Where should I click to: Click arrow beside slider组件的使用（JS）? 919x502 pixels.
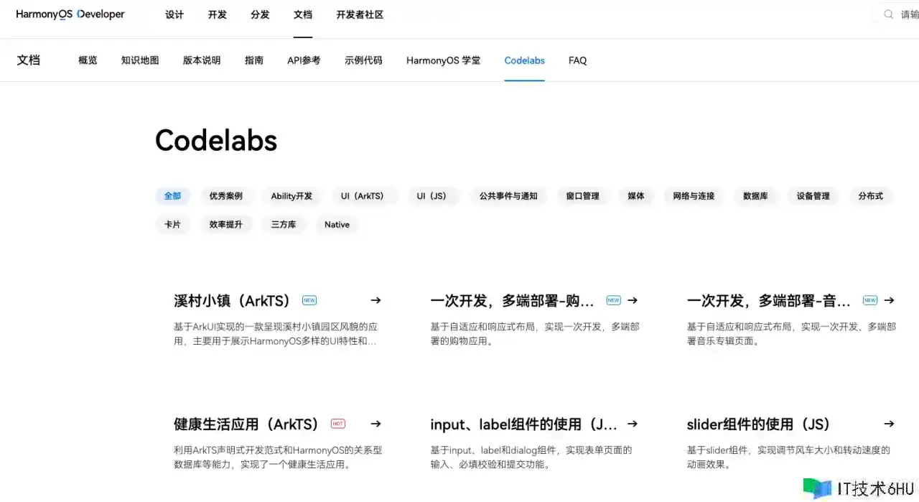pyautogui.click(x=889, y=424)
